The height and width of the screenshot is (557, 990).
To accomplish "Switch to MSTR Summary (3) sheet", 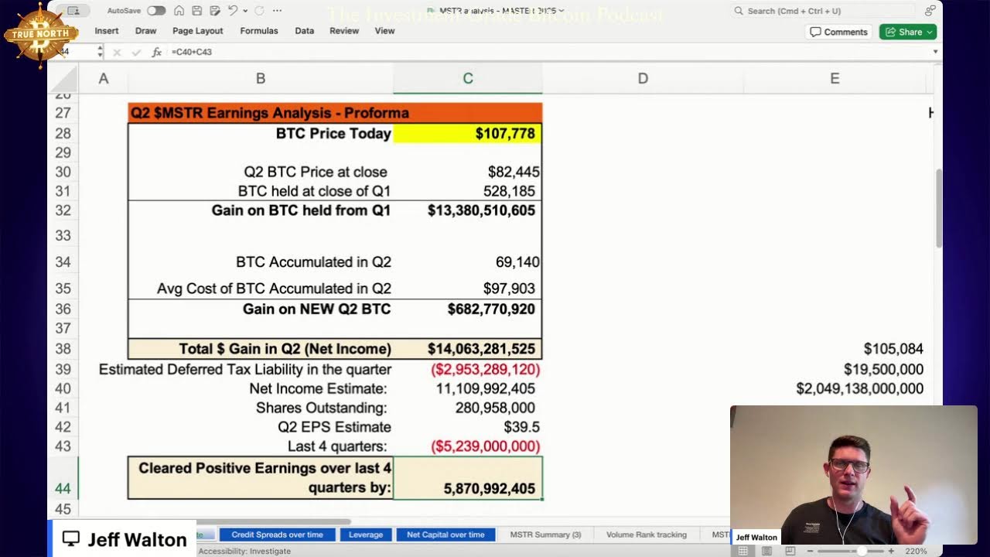I will 545,535.
